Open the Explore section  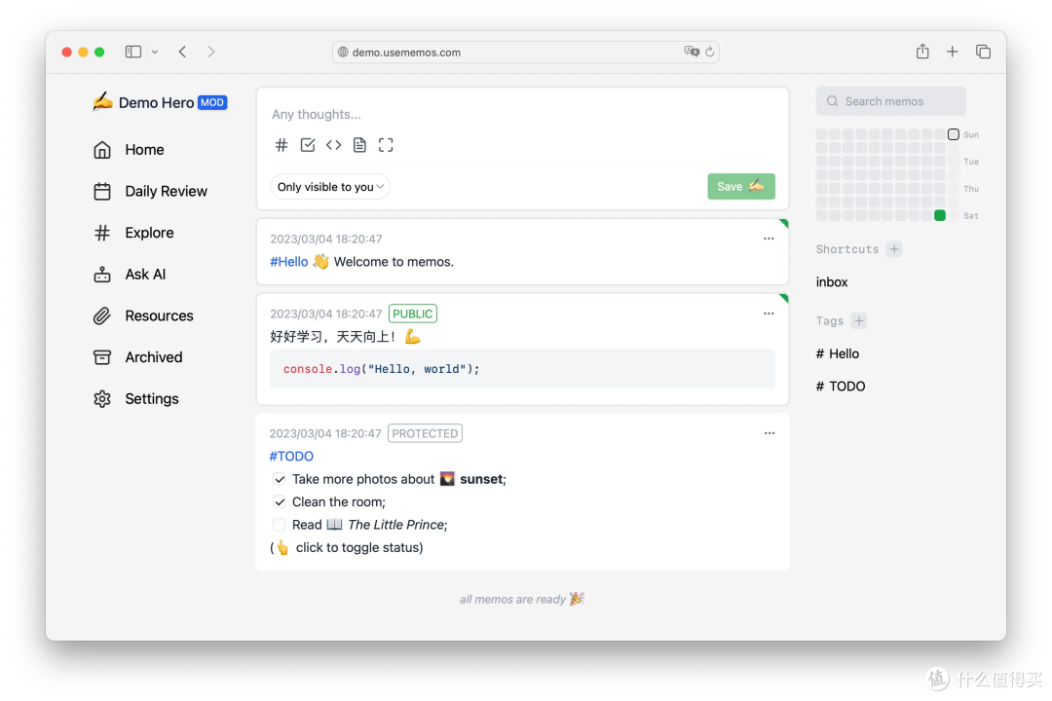[x=133, y=233]
